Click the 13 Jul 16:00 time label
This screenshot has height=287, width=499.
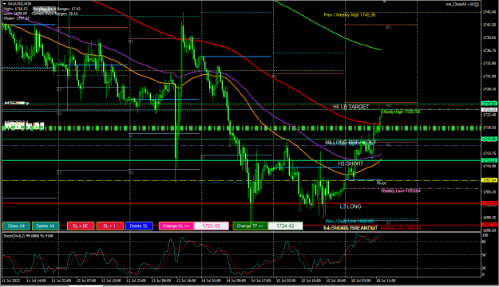tap(186, 281)
